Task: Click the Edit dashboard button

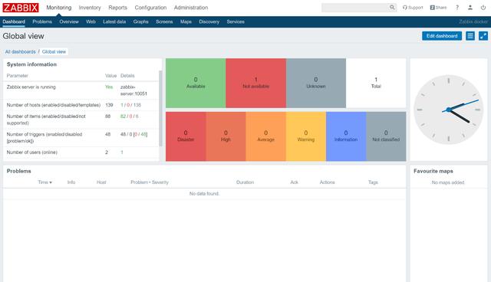Action: 442,36
